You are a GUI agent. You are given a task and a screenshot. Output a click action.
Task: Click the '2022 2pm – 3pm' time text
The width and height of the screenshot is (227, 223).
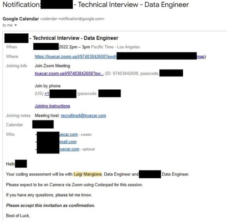pyautogui.click(x=74, y=47)
